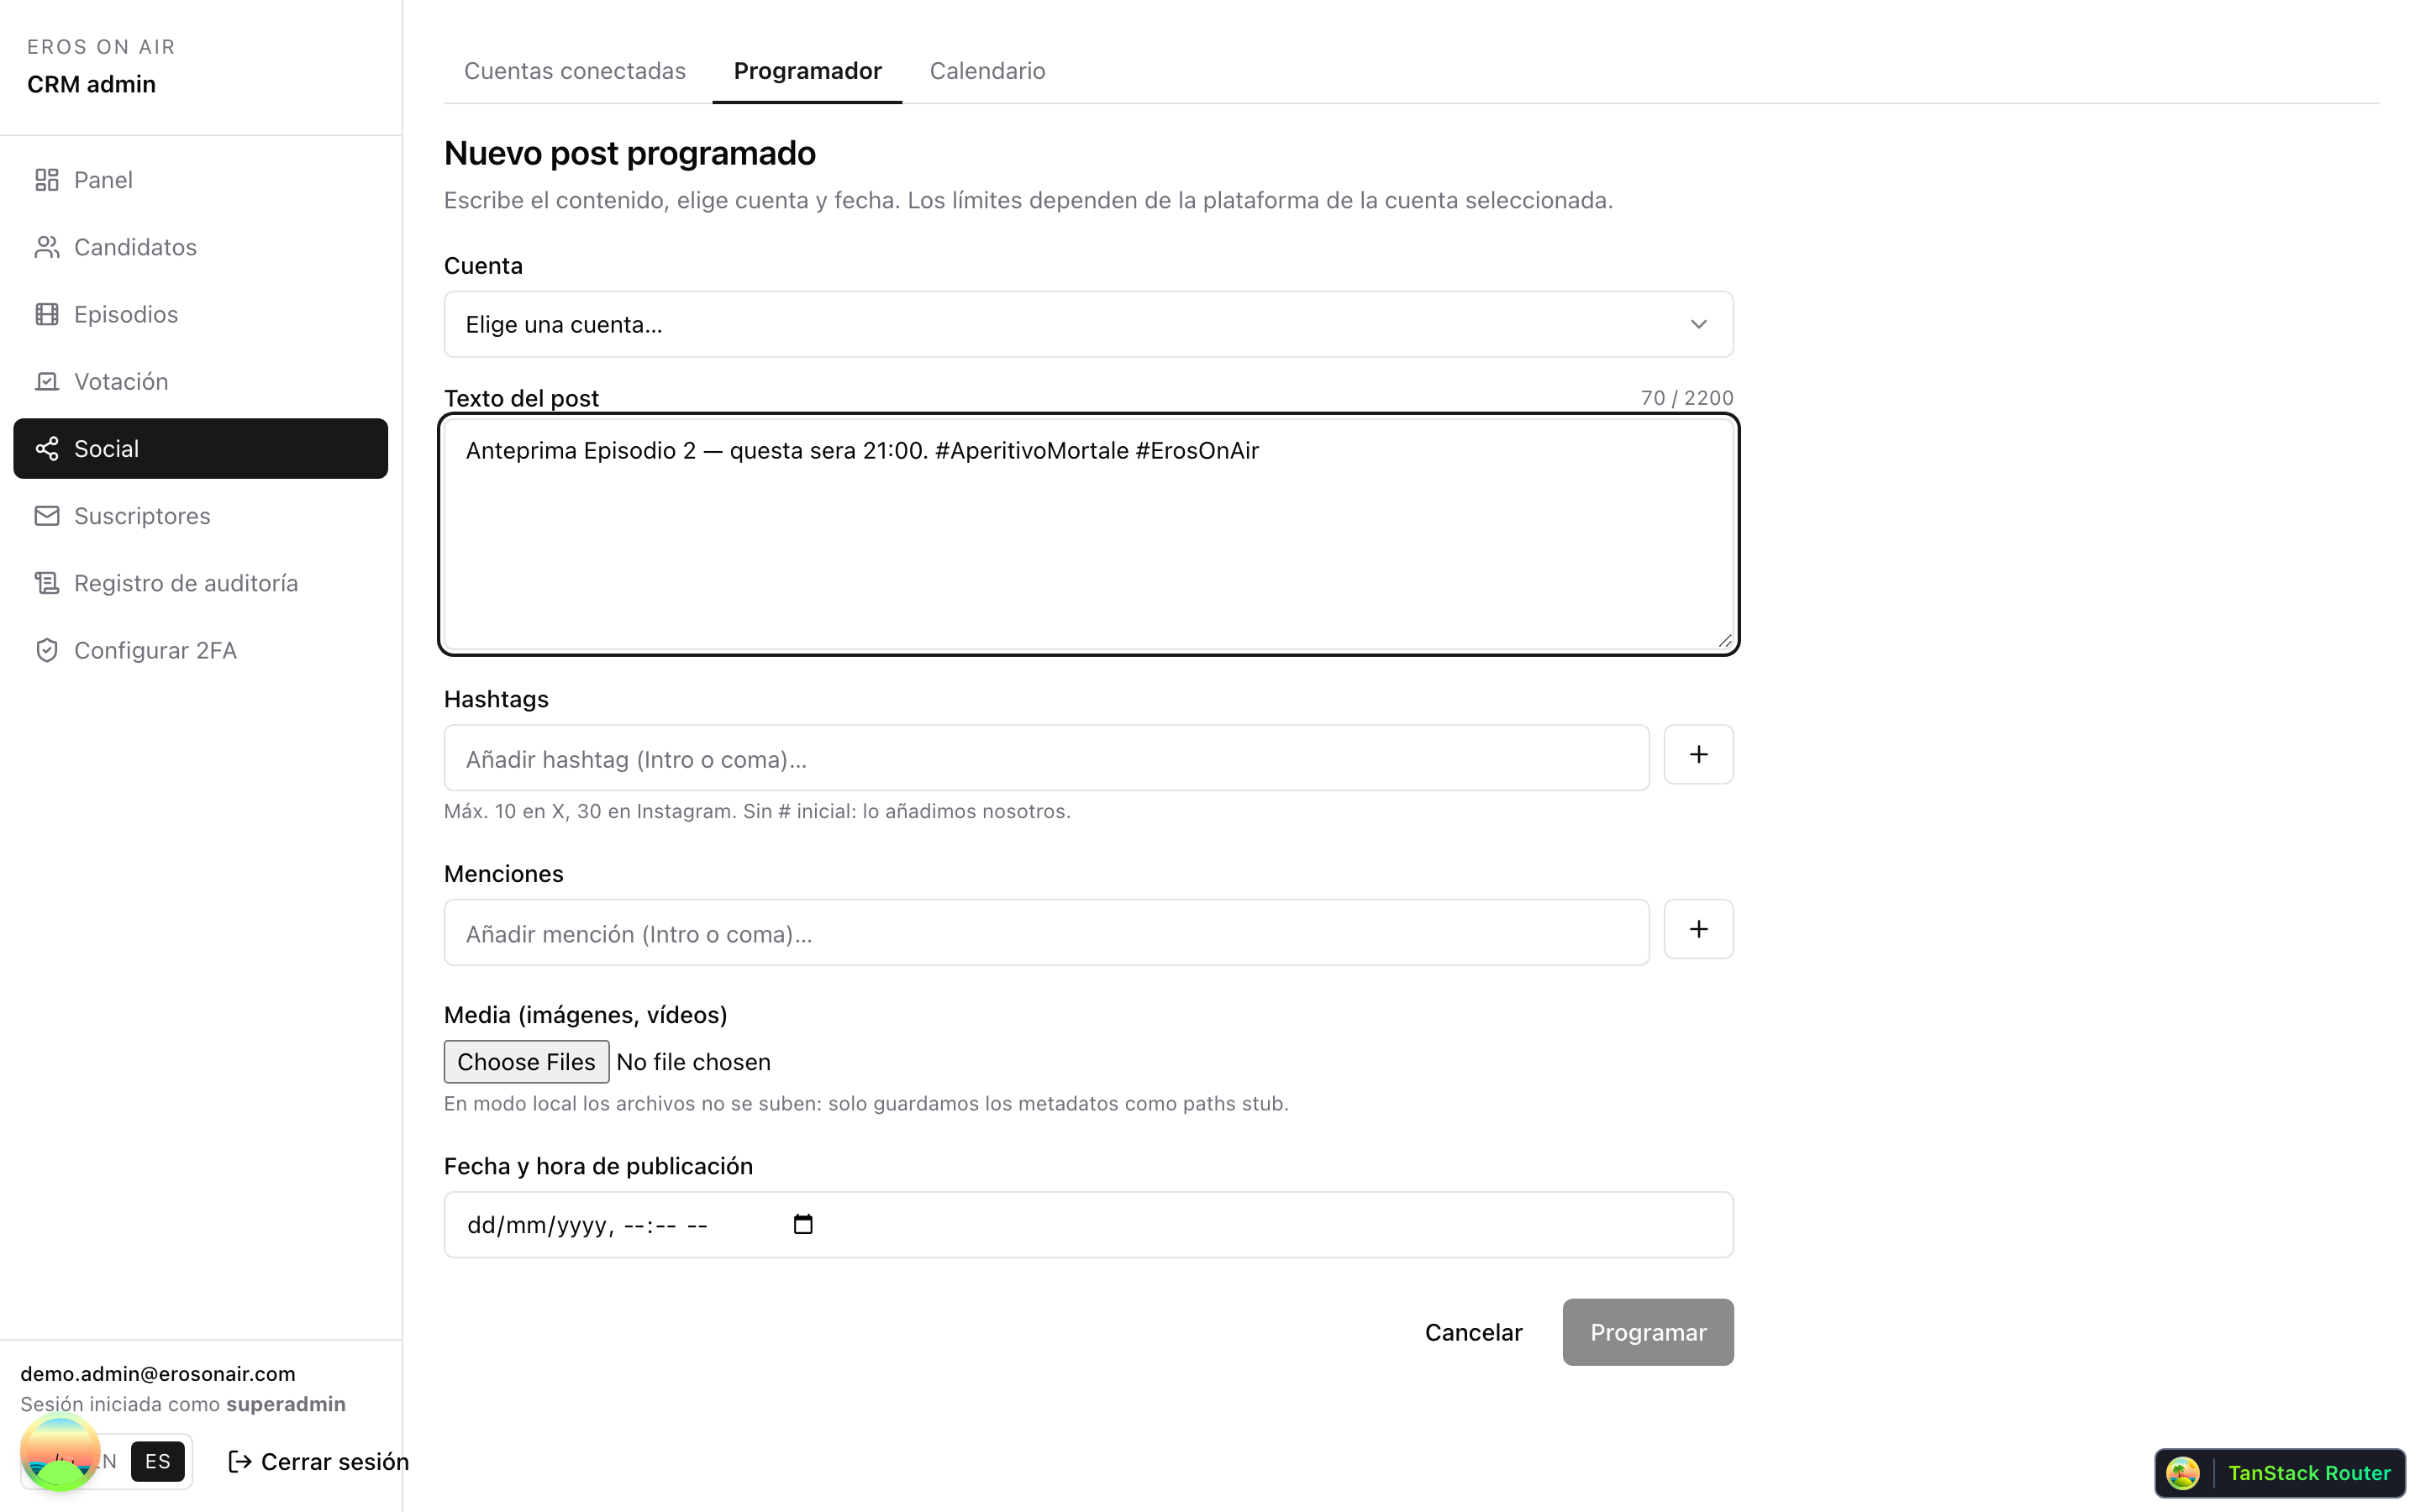Open Registro de auditoría scroll icon
Screen dimensions: 2420x1512
(47, 583)
